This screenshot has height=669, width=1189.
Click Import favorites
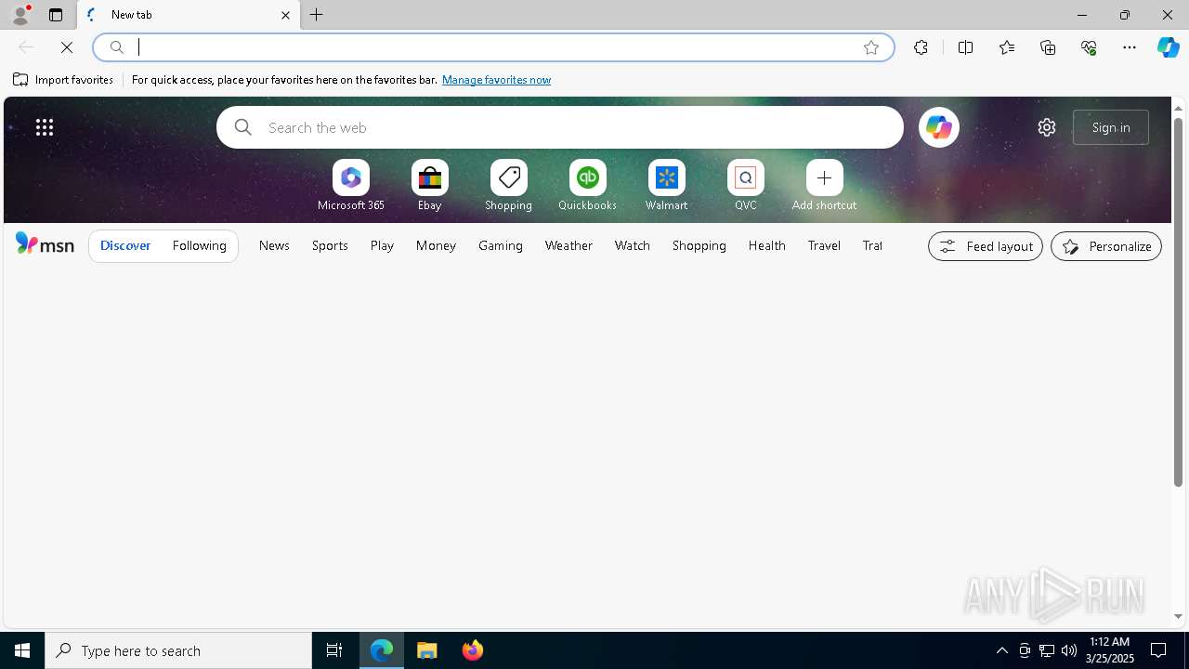pyautogui.click(x=63, y=80)
